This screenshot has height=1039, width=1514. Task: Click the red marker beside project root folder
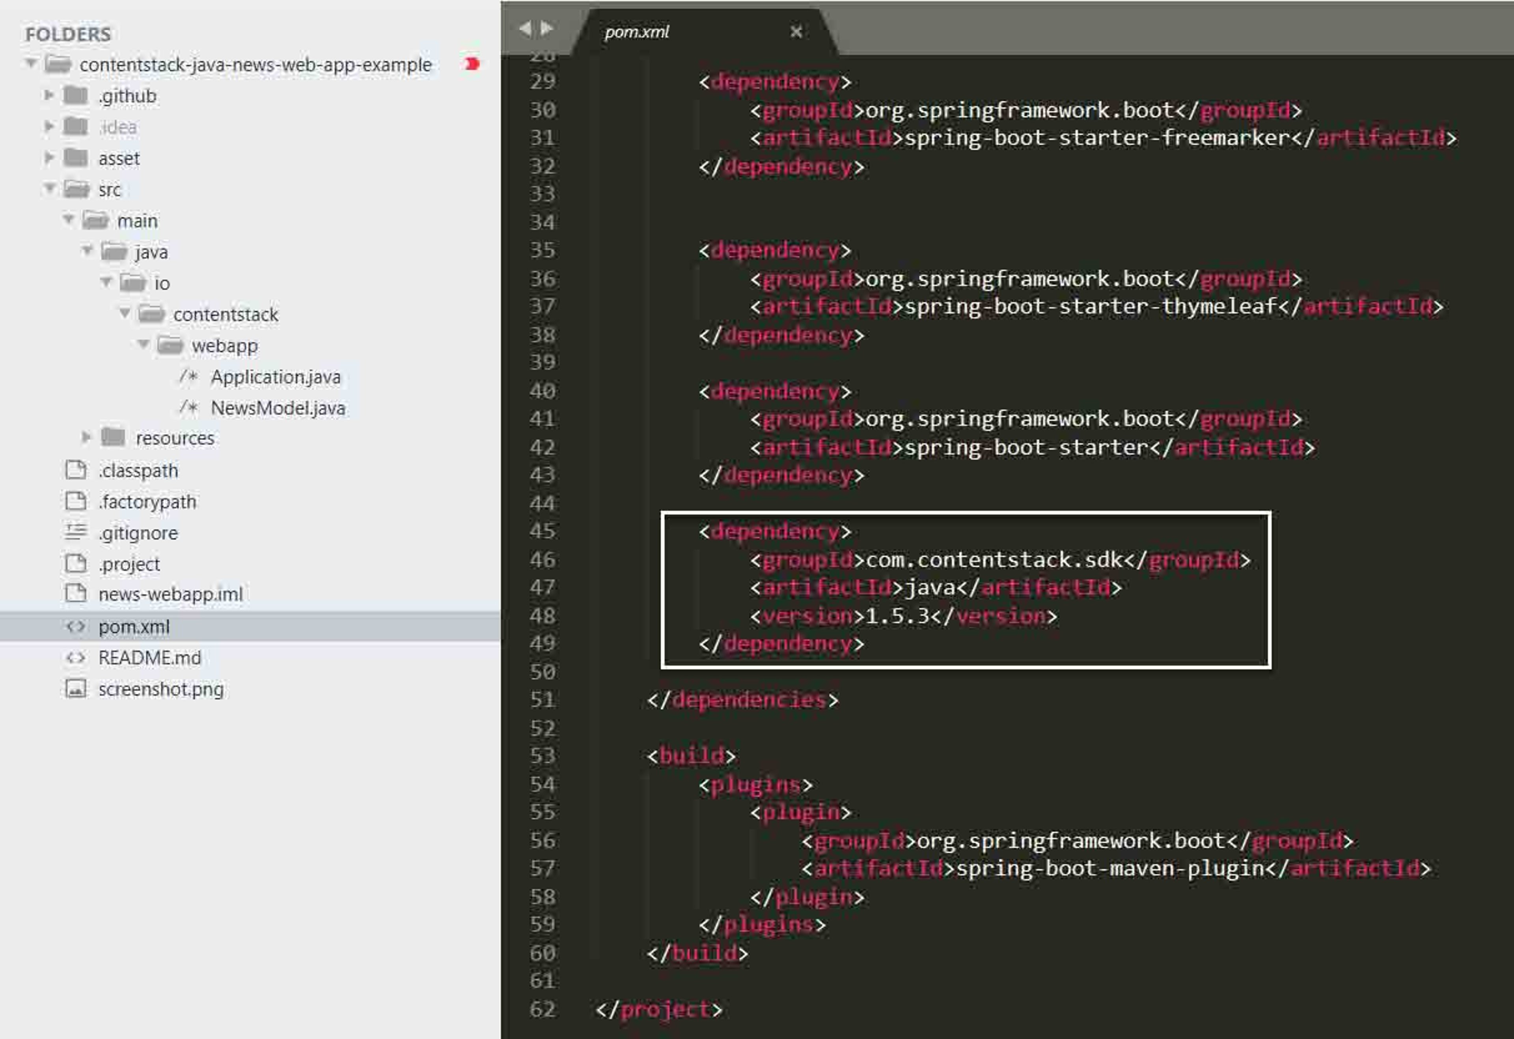[472, 64]
